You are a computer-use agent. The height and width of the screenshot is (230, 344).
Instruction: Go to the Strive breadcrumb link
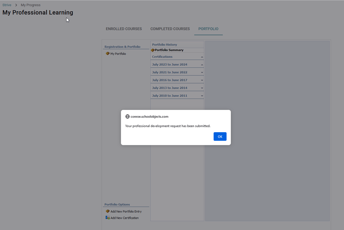tap(7, 5)
